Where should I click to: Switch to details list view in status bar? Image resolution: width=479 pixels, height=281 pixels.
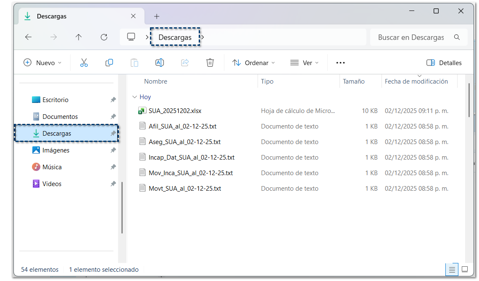(x=452, y=269)
